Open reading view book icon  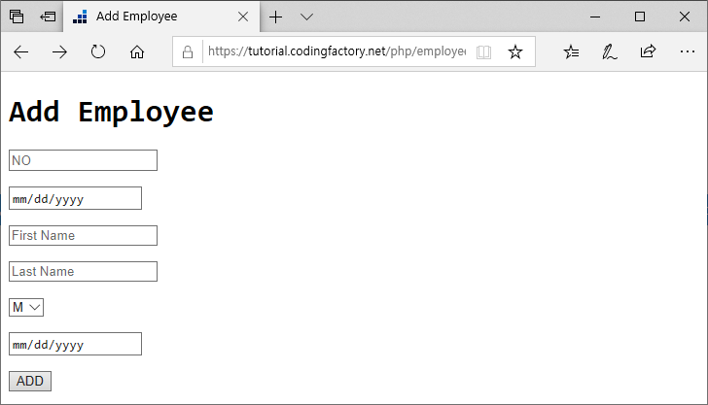[483, 52]
